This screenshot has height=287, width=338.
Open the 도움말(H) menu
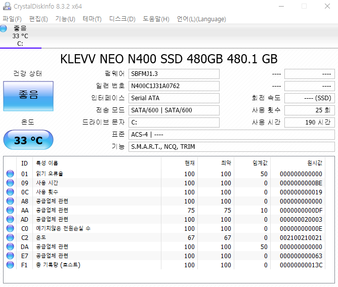point(156,19)
